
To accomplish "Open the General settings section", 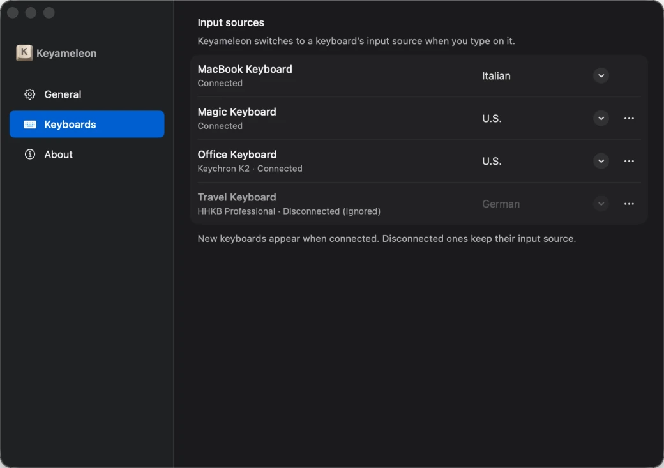I will tap(87, 94).
